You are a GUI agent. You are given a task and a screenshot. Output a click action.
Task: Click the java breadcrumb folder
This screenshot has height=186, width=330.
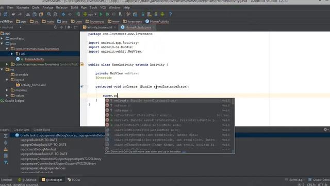[x=62, y=22]
